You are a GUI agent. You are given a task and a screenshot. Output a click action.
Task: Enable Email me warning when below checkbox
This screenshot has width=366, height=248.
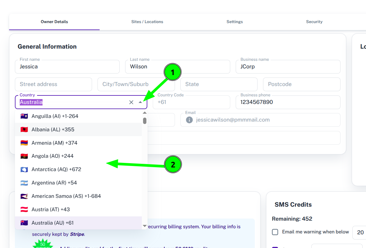click(x=275, y=232)
